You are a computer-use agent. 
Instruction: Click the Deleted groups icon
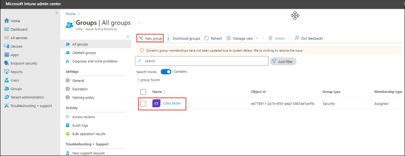(x=68, y=53)
